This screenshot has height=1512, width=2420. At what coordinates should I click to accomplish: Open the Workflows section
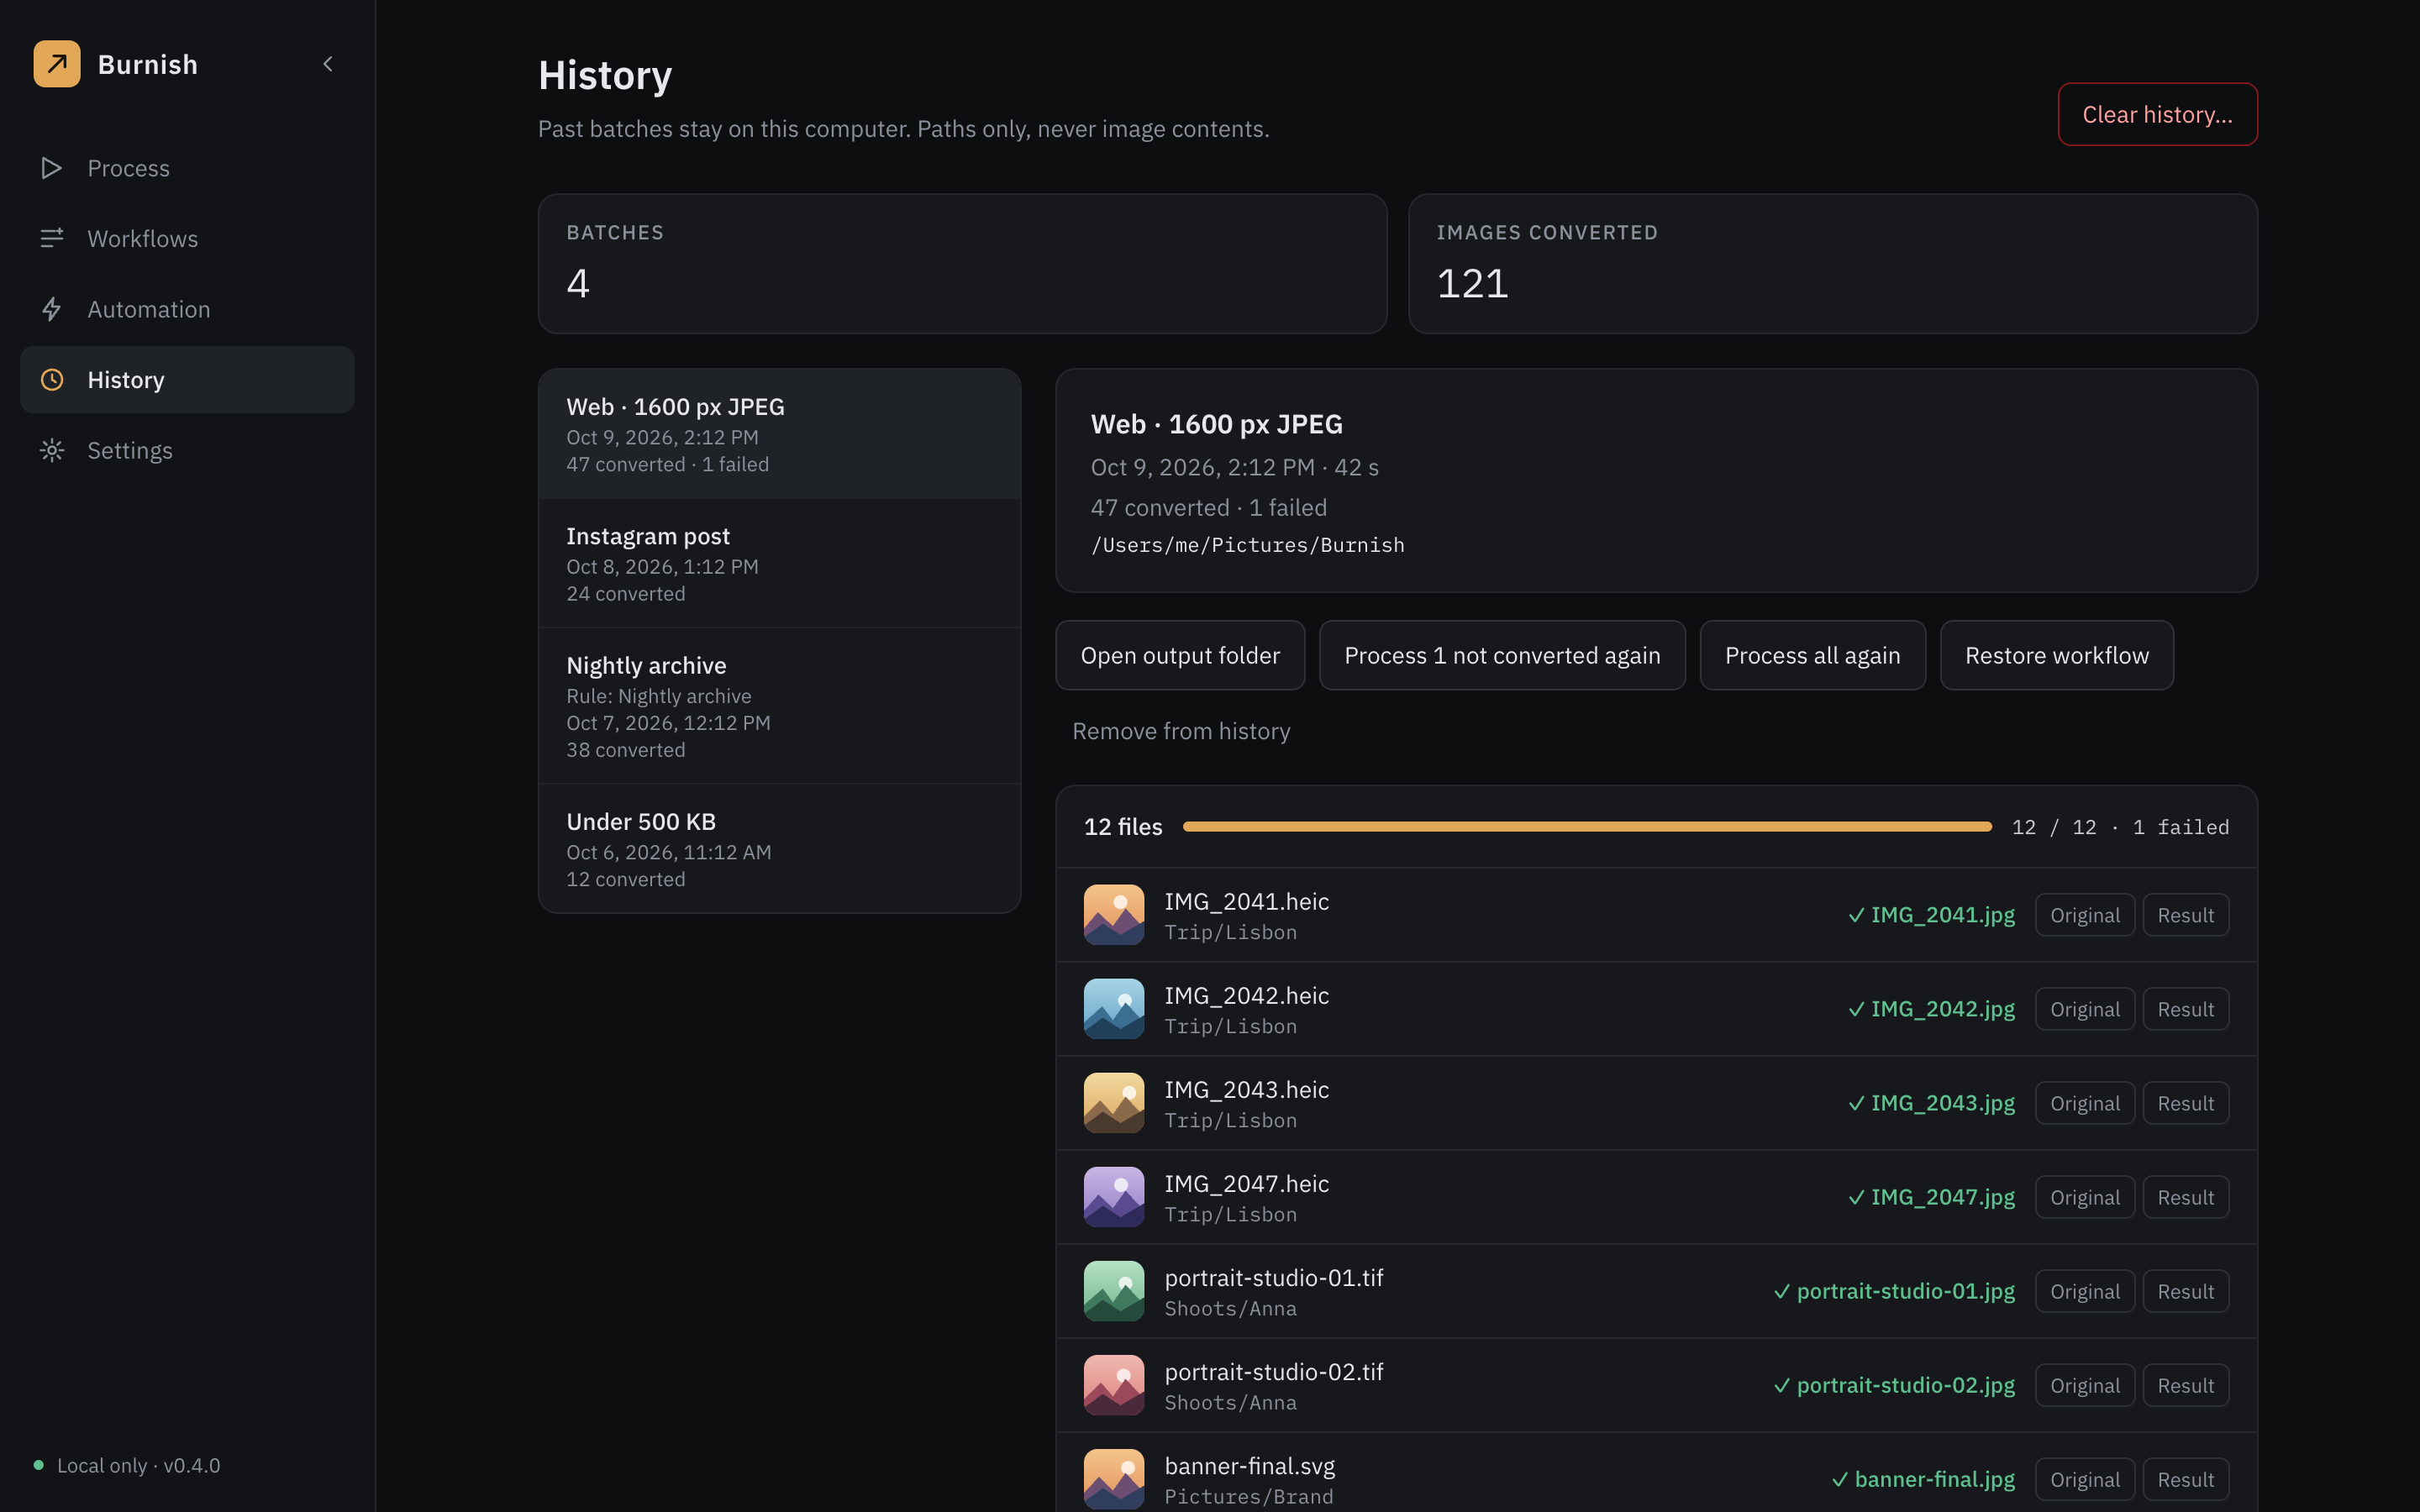point(187,239)
